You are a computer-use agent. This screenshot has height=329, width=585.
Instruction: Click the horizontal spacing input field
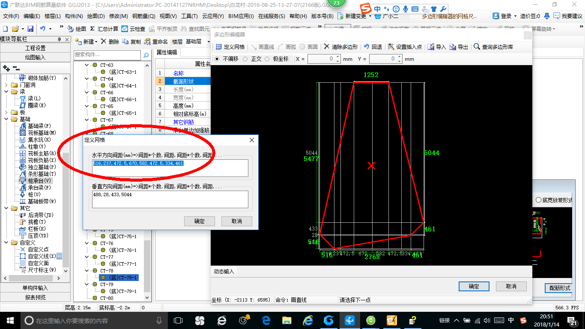point(170,168)
